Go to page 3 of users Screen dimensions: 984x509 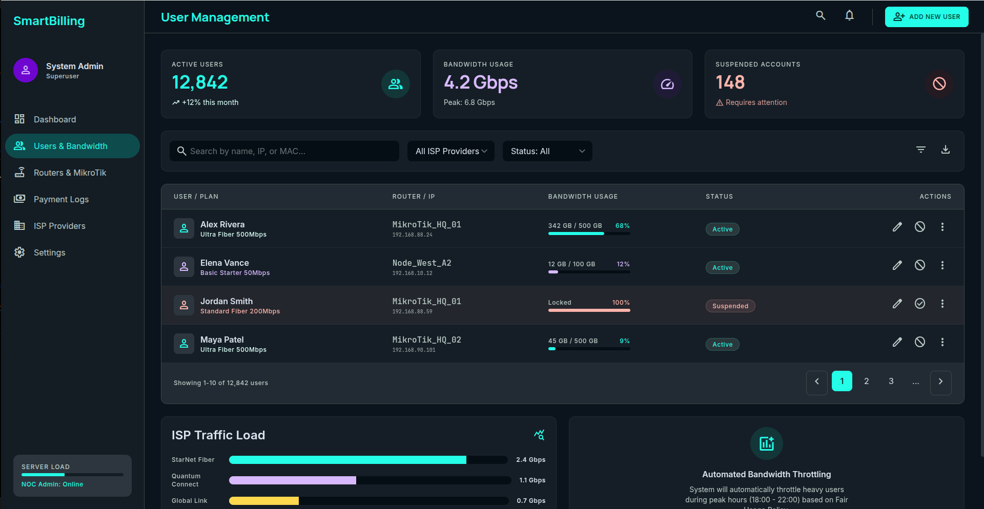point(891,381)
